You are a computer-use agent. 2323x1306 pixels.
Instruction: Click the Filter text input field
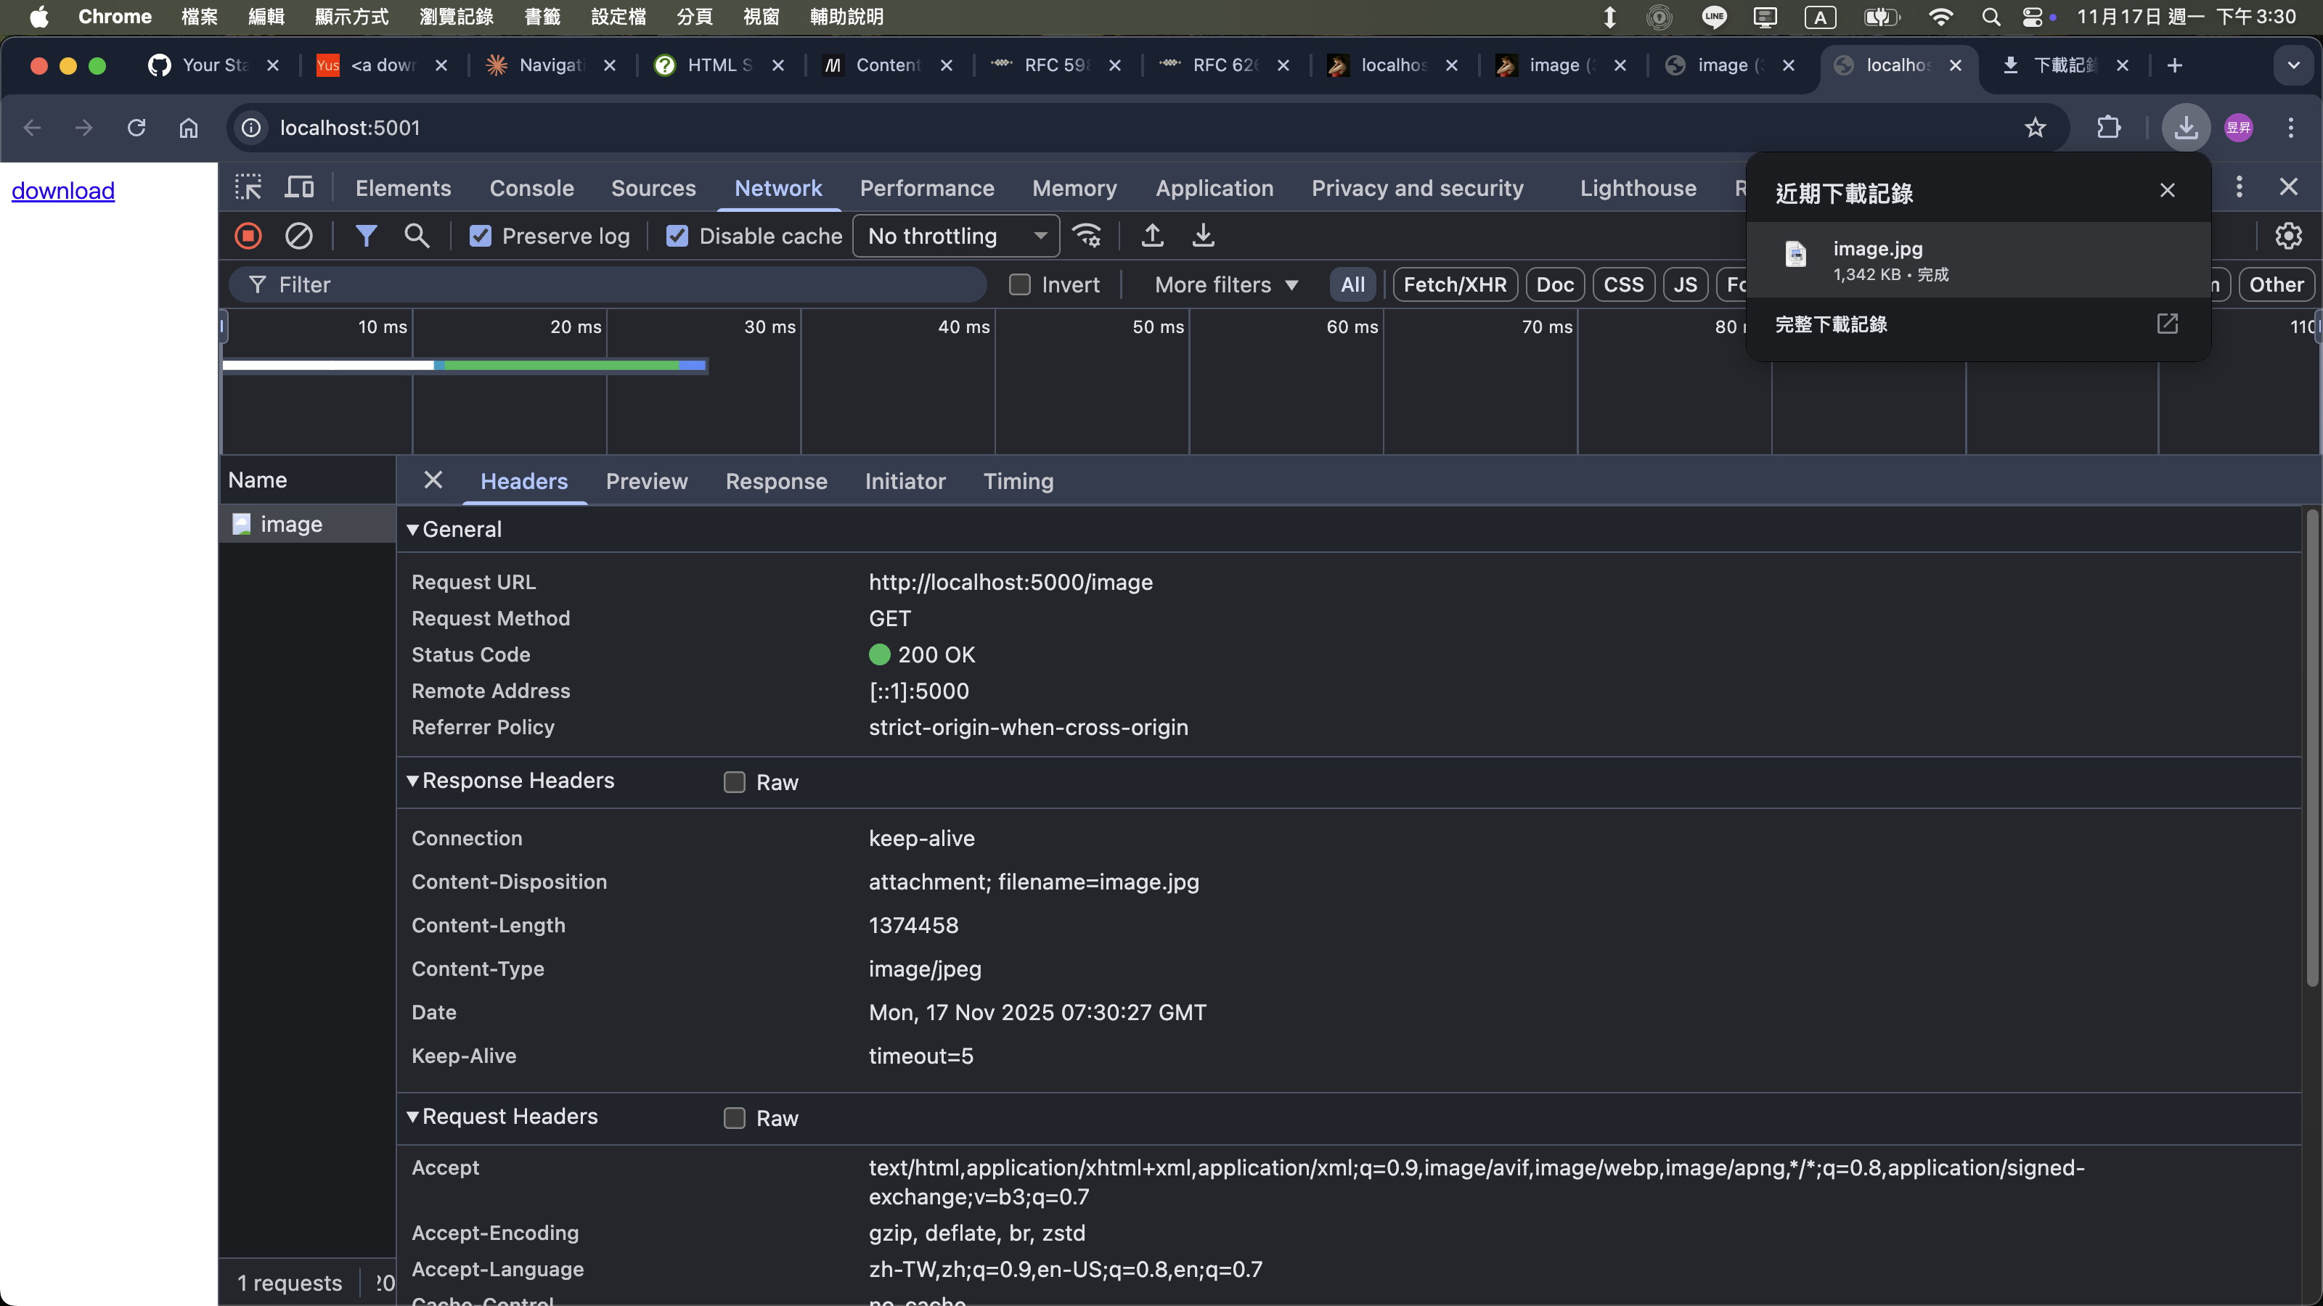pos(613,285)
